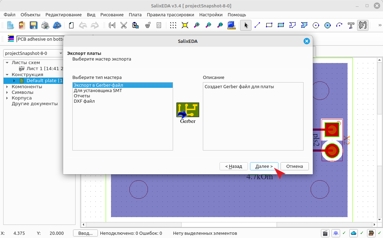Collapse the Конструкция tree node
This screenshot has height=238, width=383.
pyautogui.click(x=7, y=75)
